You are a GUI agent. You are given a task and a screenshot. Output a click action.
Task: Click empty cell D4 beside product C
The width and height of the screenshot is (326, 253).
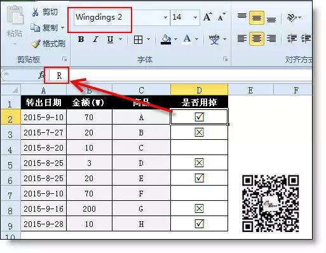coord(200,147)
